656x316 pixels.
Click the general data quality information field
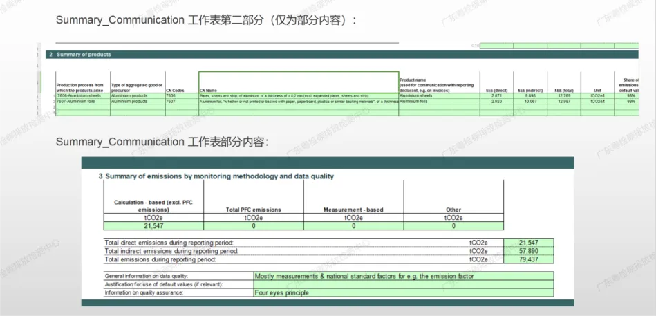(x=404, y=276)
